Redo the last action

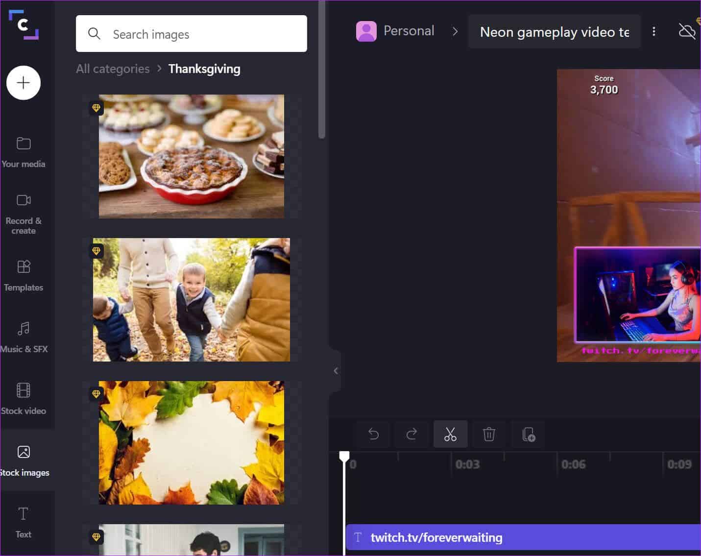pos(412,434)
